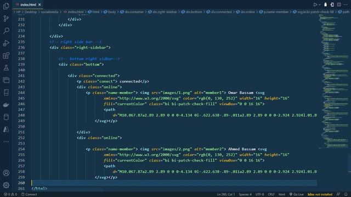Screen dimensions: 351x197
Task: Open errors and warnings in status bar
Action: [x=10, y=194]
